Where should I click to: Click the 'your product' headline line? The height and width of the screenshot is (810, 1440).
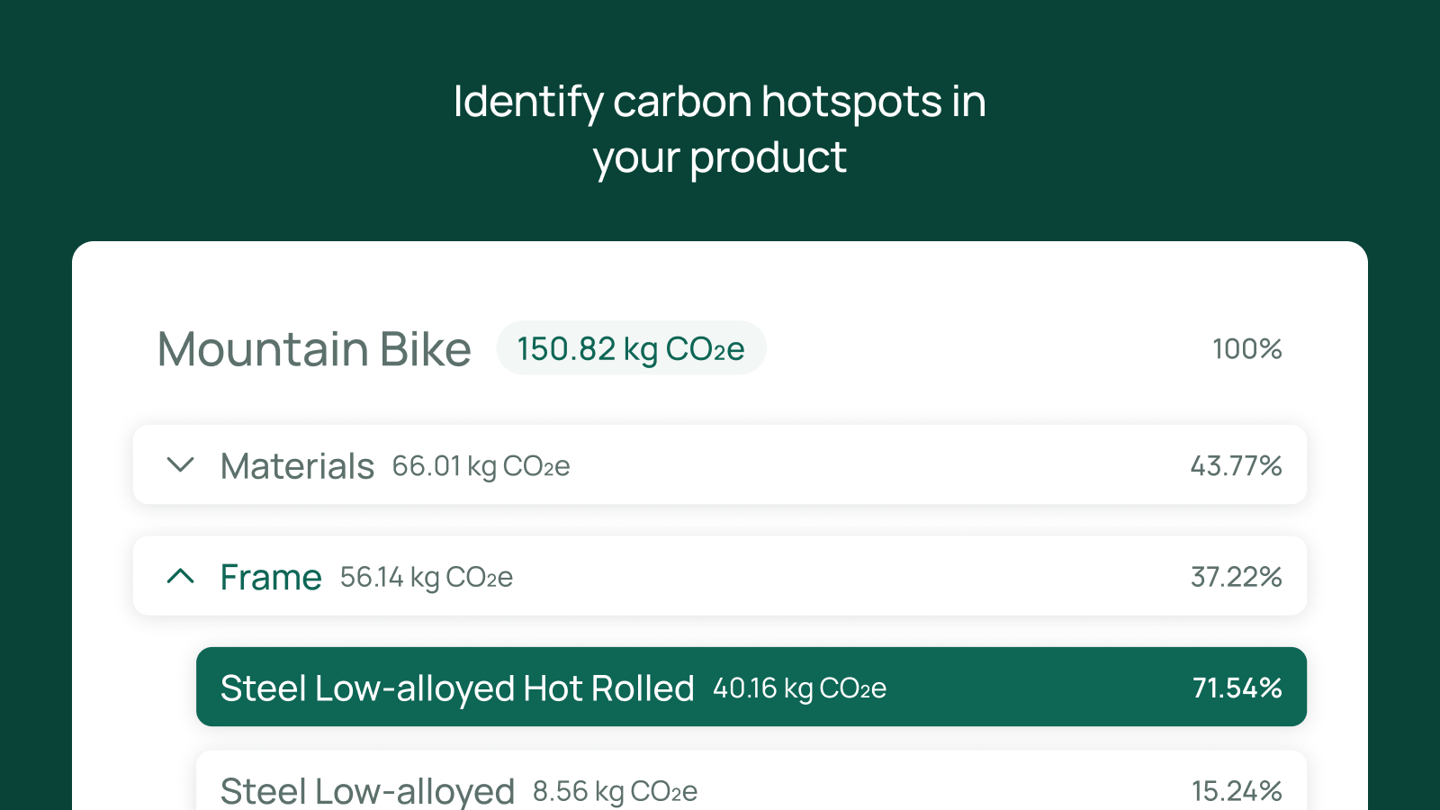(x=720, y=158)
